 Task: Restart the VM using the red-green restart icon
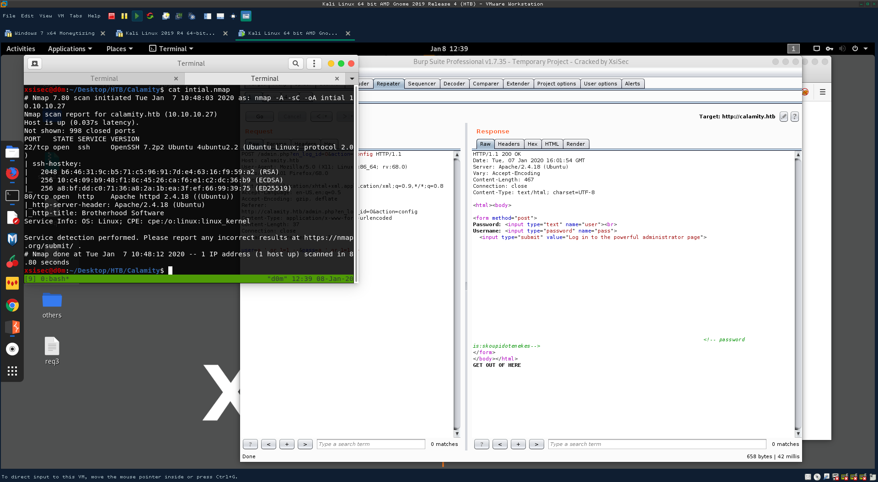click(150, 16)
